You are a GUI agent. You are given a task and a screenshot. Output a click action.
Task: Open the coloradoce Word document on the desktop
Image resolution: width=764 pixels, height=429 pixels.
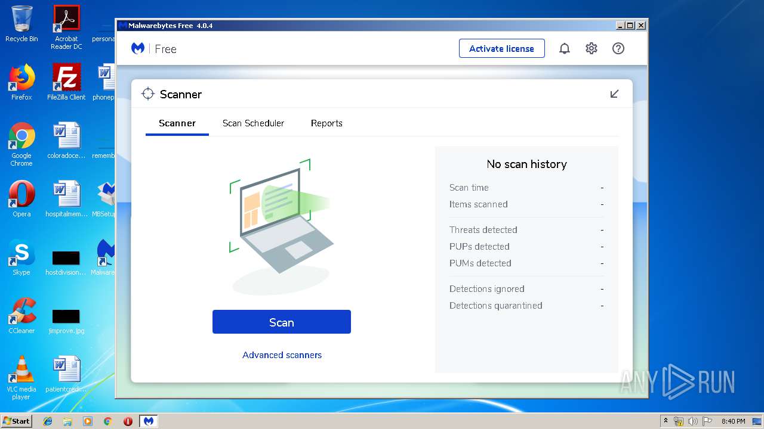(x=66, y=141)
